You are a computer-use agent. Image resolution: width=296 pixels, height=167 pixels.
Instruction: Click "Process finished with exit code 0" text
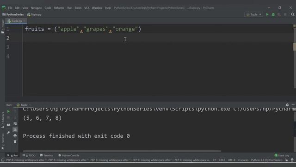(76, 136)
